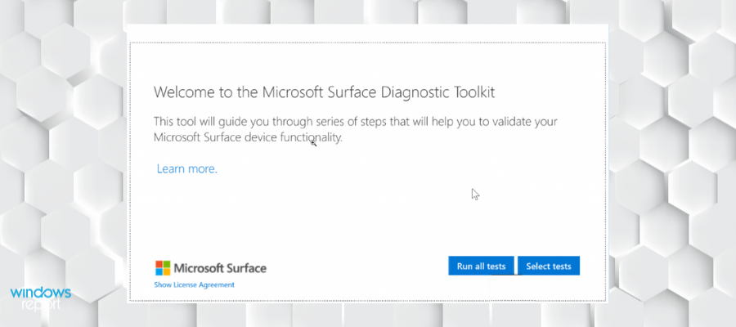
Task: Click the blue square of Microsoft logo
Action: coord(159,271)
